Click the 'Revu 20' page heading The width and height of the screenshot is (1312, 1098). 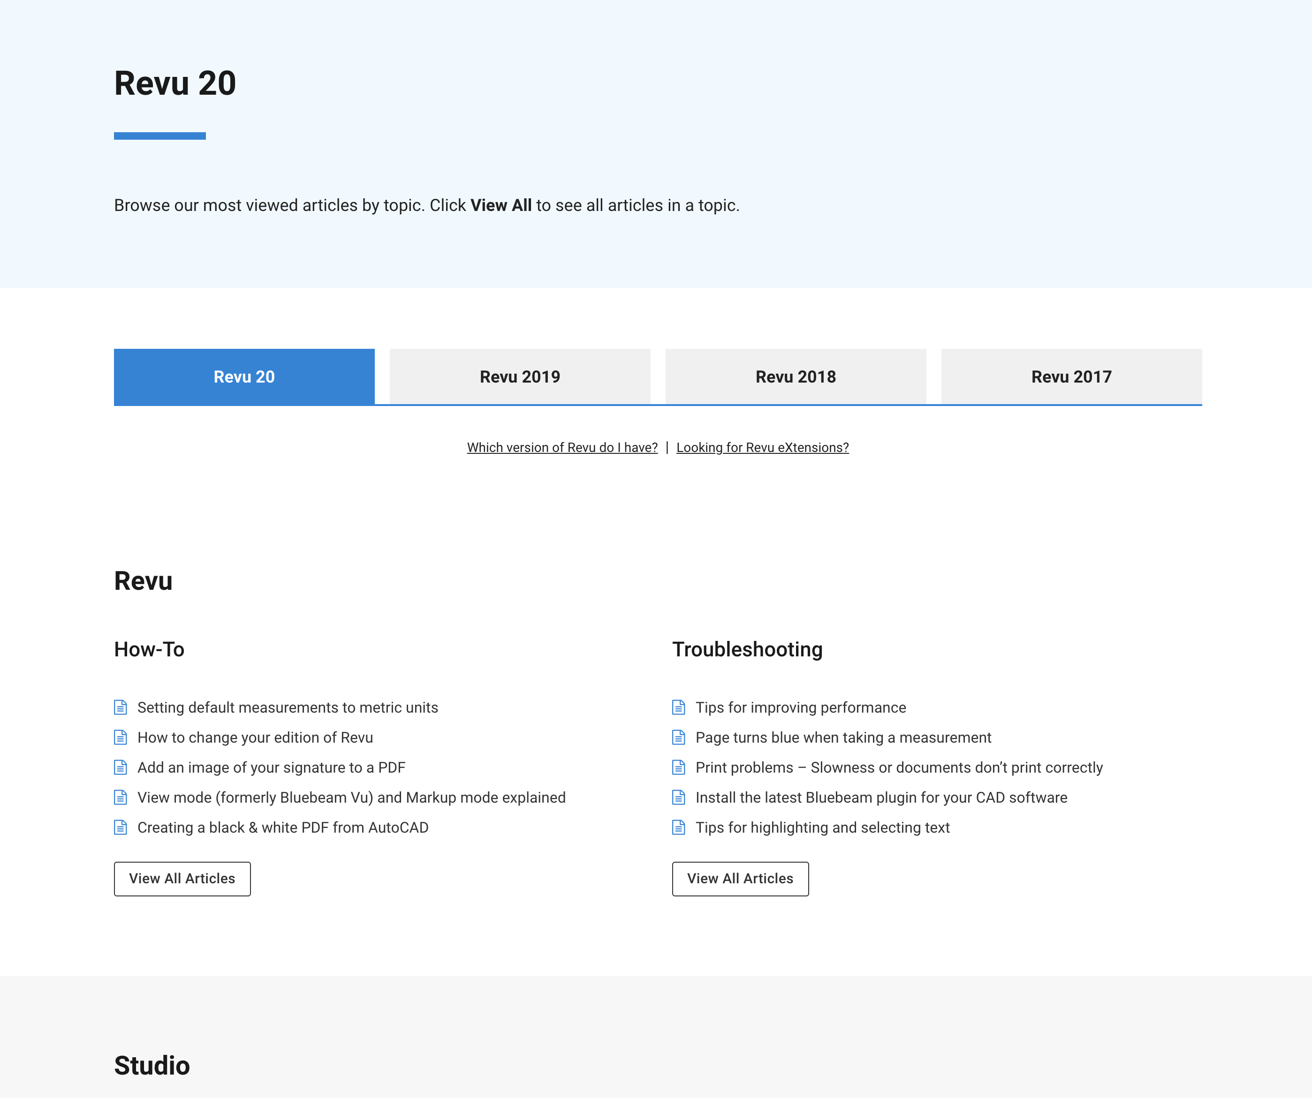175,83
